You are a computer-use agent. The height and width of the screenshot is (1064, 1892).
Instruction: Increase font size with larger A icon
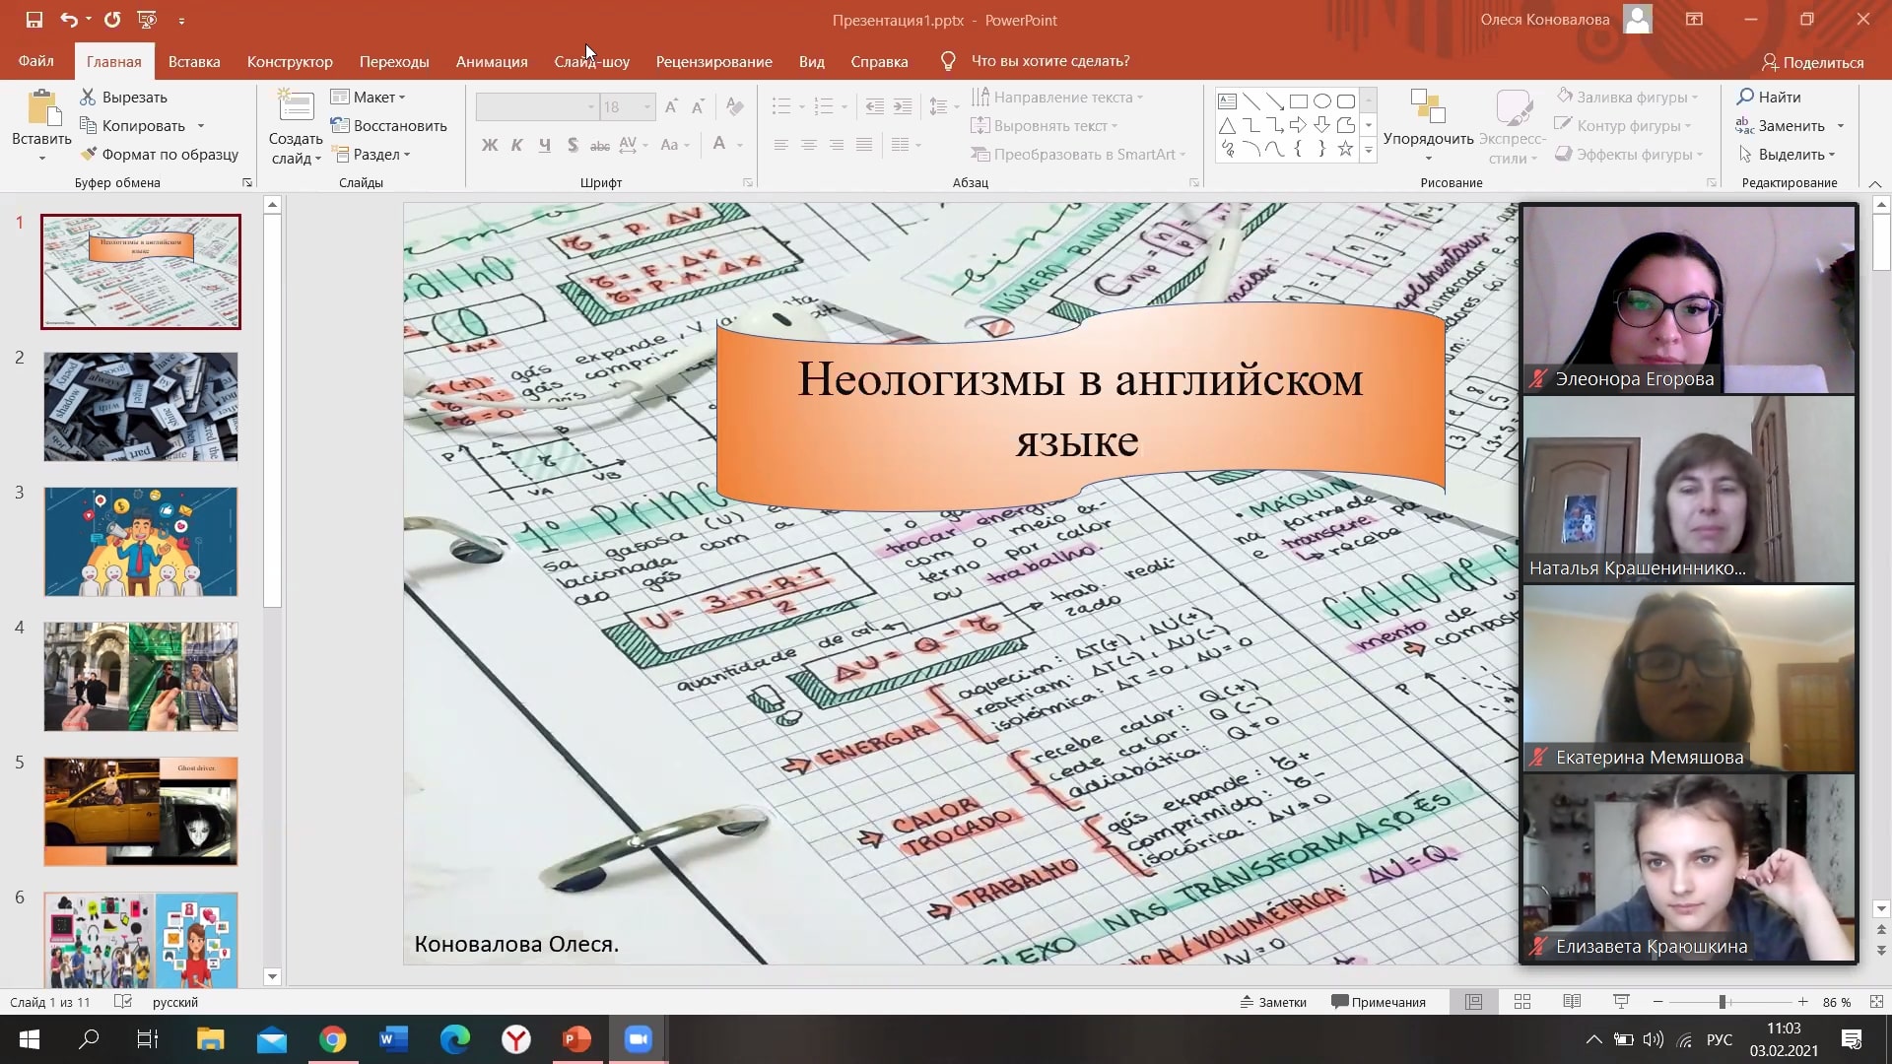[671, 106]
